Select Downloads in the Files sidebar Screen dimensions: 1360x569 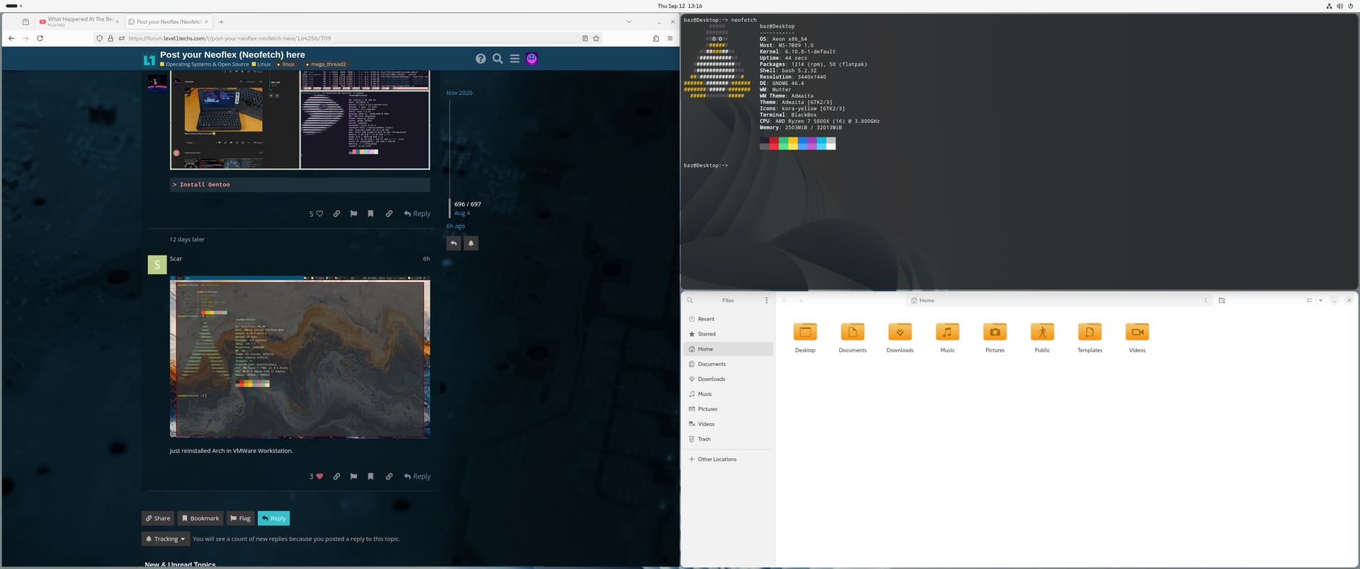[711, 379]
